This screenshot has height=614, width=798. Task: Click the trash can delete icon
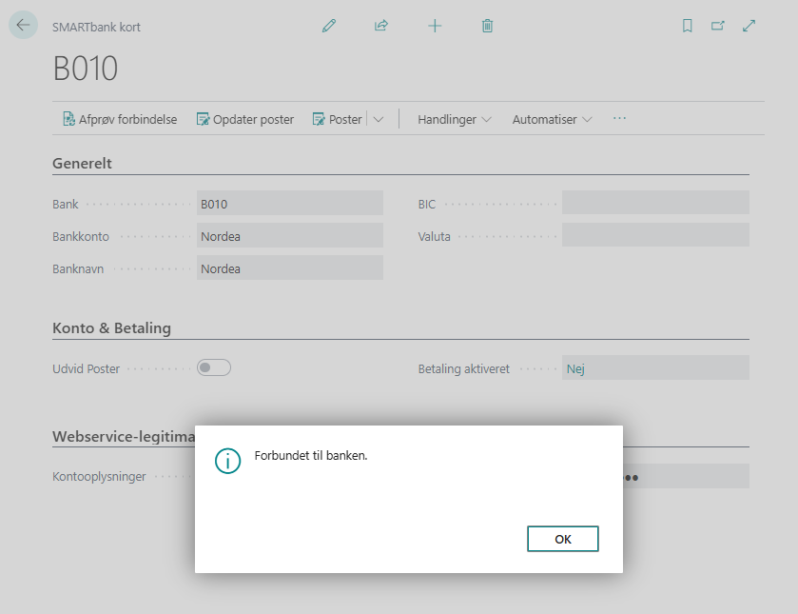pos(487,27)
